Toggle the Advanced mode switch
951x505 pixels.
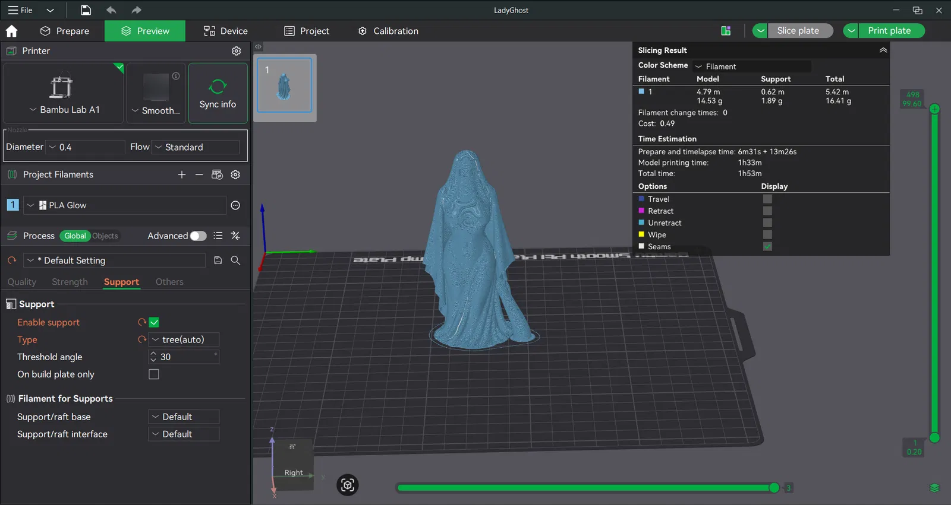[x=198, y=236]
